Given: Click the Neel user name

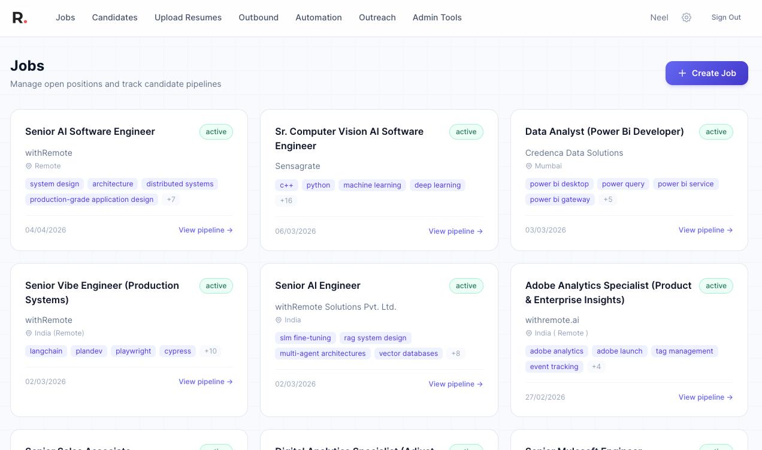Looking at the screenshot, I should [660, 17].
